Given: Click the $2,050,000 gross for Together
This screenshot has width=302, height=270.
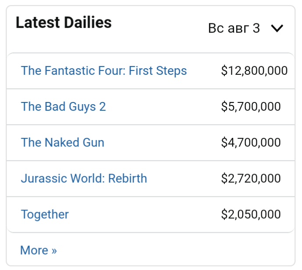Looking at the screenshot, I should click(x=251, y=214).
